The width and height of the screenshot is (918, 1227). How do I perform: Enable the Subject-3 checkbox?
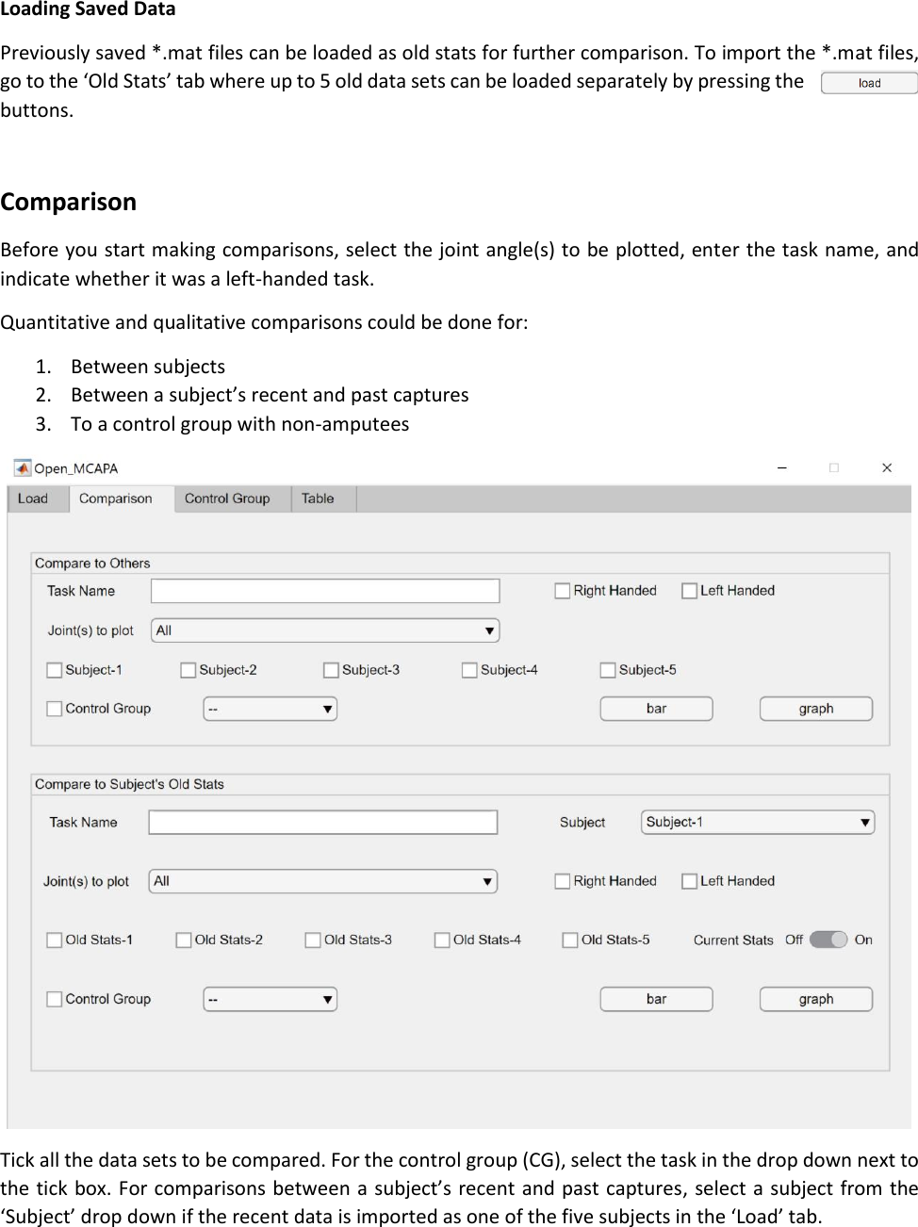coord(331,669)
